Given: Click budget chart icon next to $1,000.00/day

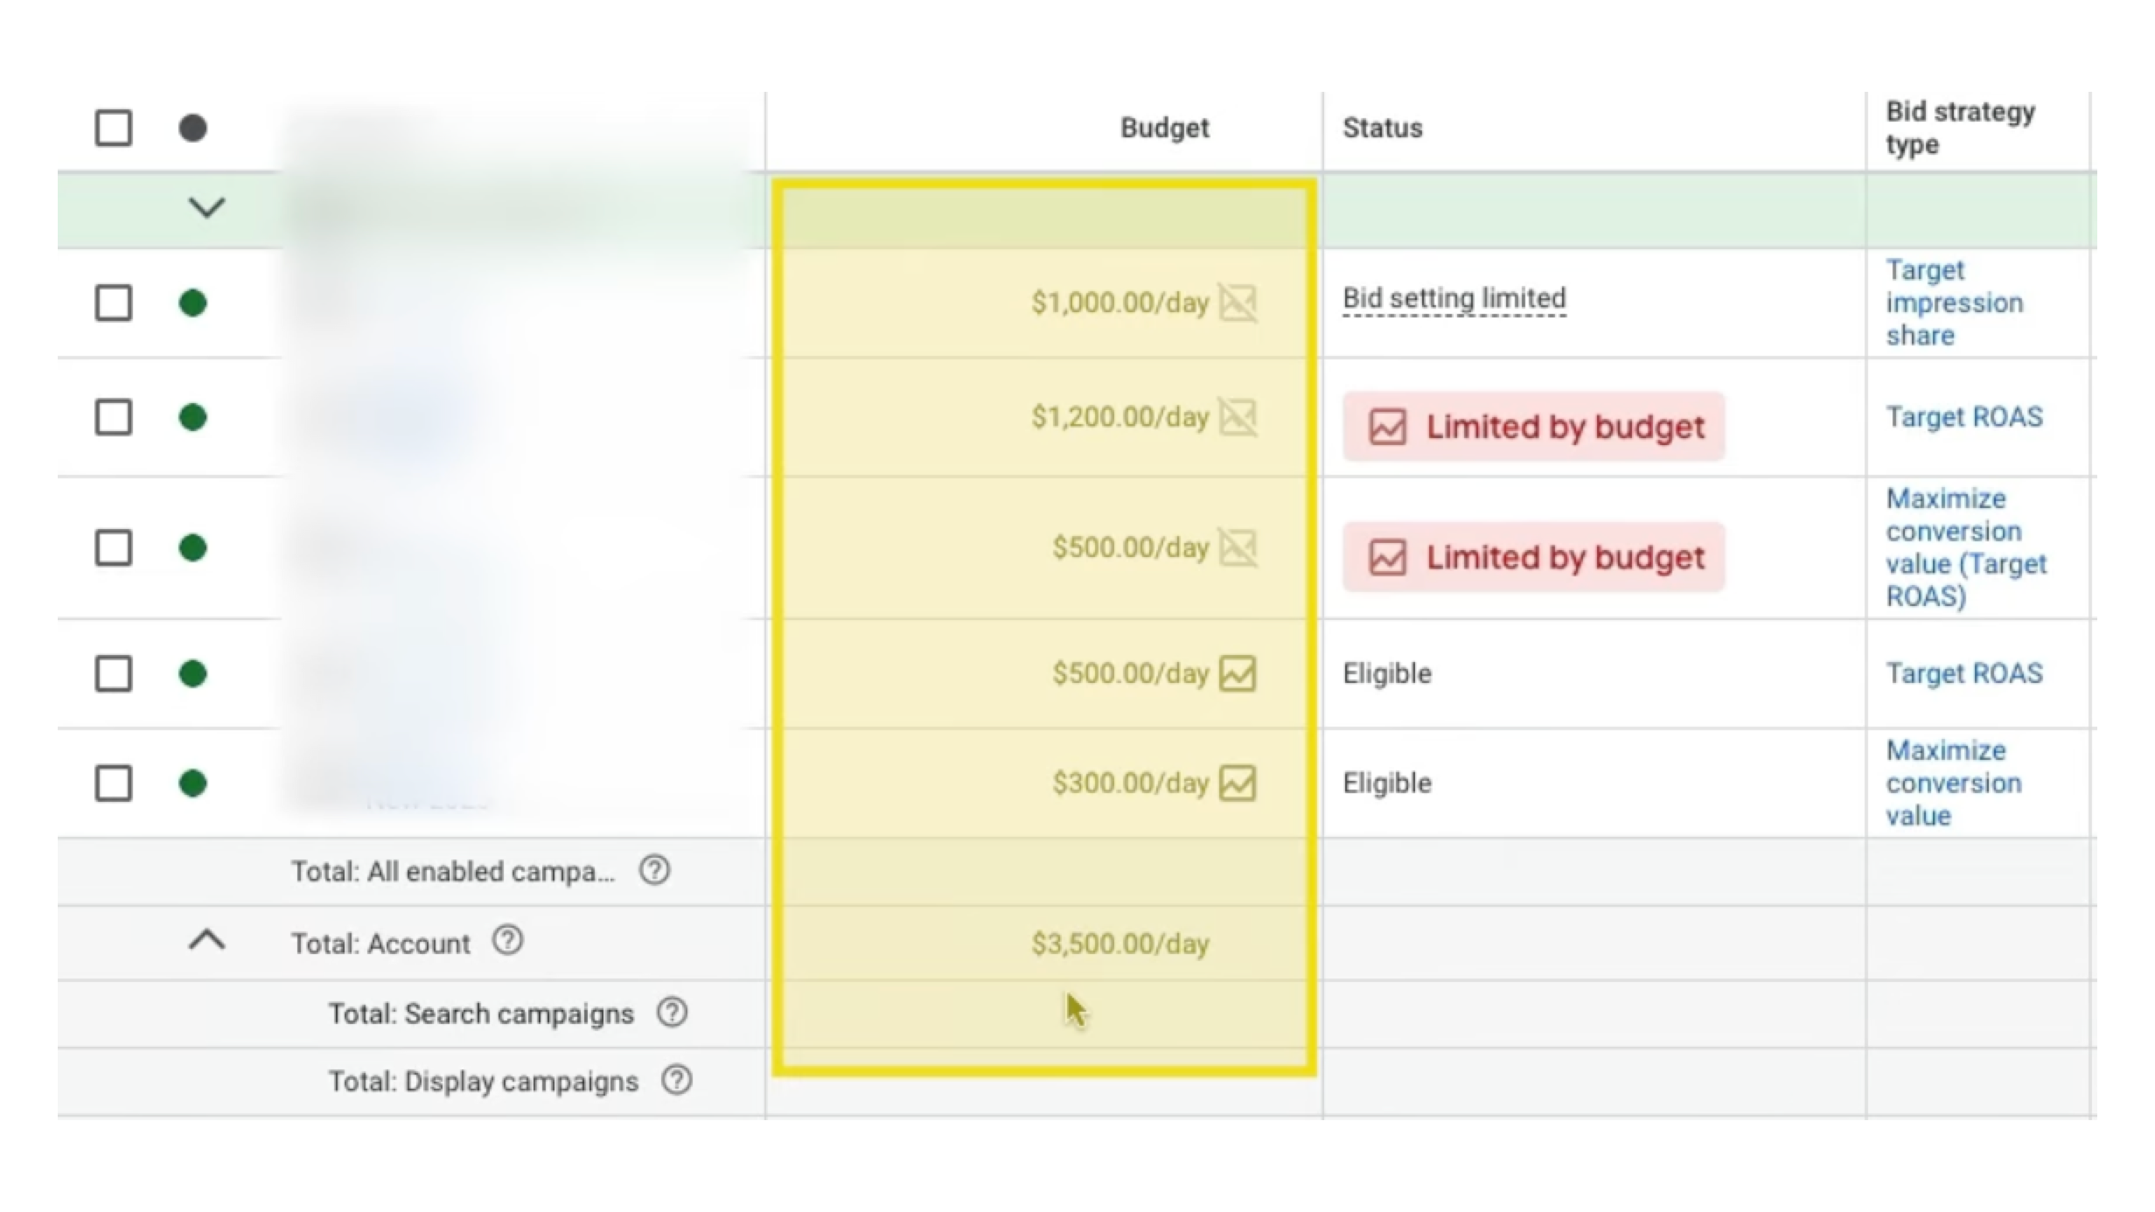Looking at the screenshot, I should pyautogui.click(x=1238, y=303).
